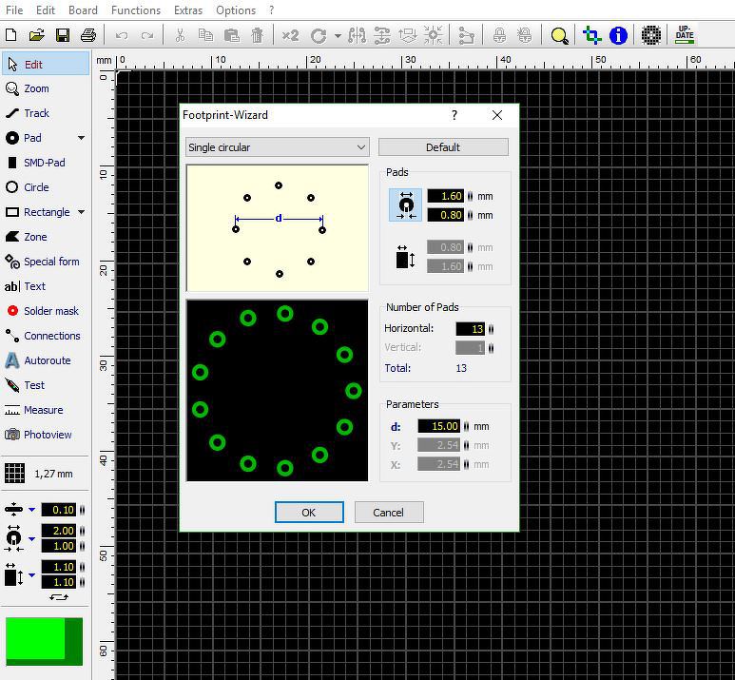Image resolution: width=735 pixels, height=680 pixels.
Task: Open the magnifier zoom icon in toolbar
Action: point(560,35)
